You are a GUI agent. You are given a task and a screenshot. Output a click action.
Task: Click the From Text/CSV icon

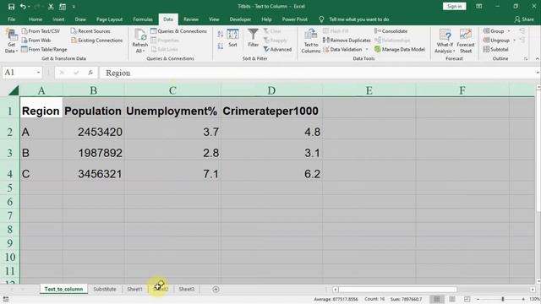(x=25, y=31)
